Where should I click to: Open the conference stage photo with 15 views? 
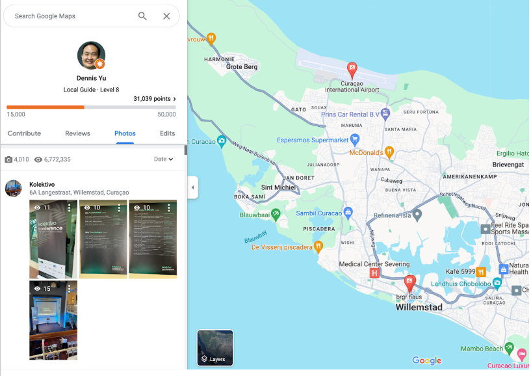point(53,320)
